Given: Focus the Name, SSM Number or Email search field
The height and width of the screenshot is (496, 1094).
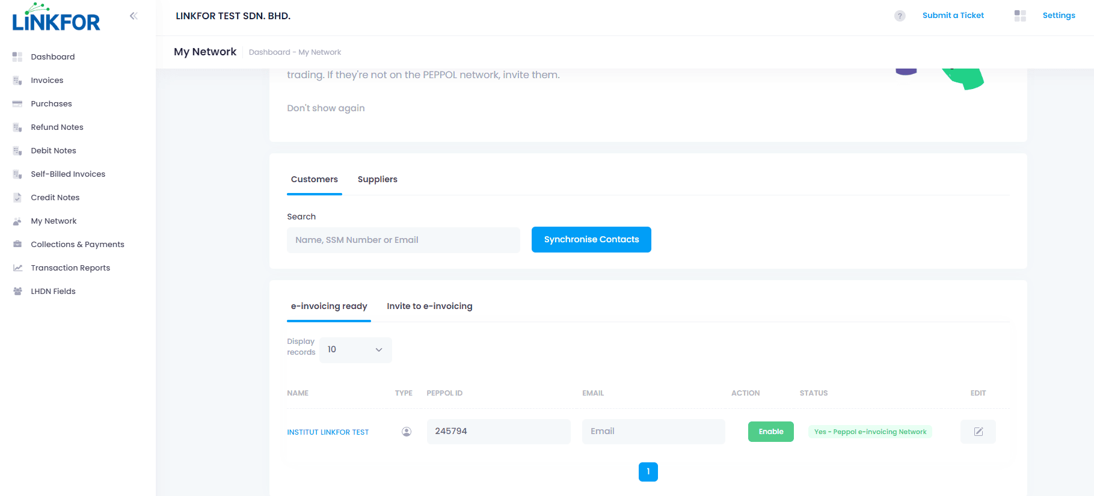Looking at the screenshot, I should click(403, 240).
